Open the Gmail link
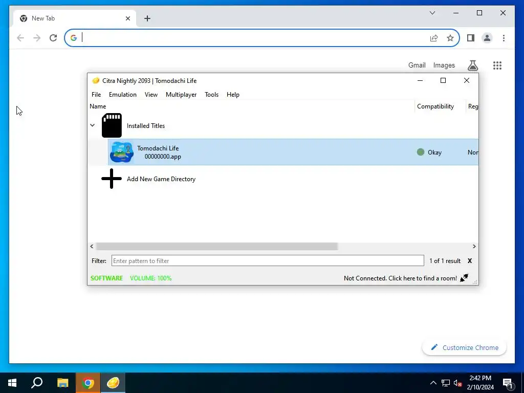 417,65
